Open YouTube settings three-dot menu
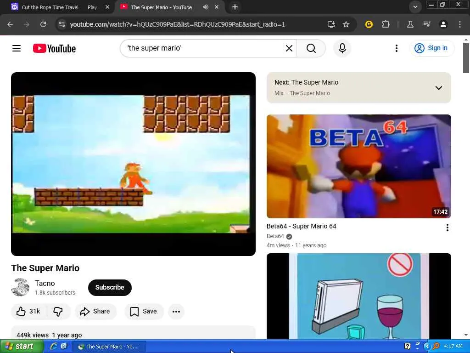470x353 pixels. click(396, 48)
